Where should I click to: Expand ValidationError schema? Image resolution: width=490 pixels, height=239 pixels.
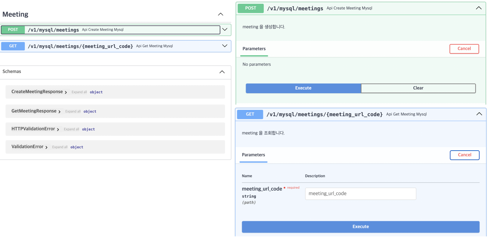coord(46,147)
